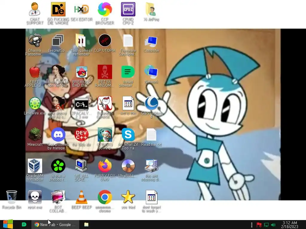Image resolution: width=306 pixels, height=229 pixels.
Task: Open the 3:12 AM clock and date
Action: pyautogui.click(x=290, y=225)
